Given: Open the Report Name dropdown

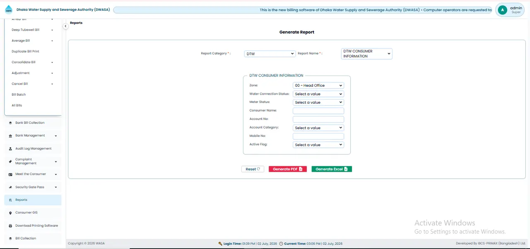Looking at the screenshot, I should (366, 54).
